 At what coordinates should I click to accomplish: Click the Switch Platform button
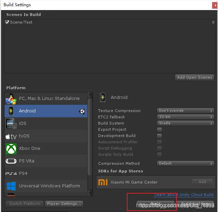click(25, 204)
